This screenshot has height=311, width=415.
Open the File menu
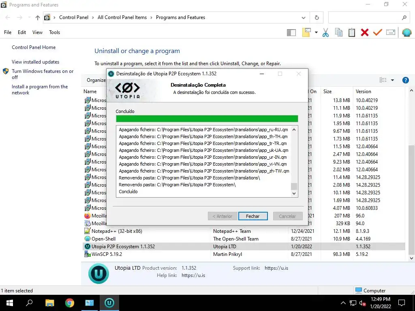coord(8,32)
